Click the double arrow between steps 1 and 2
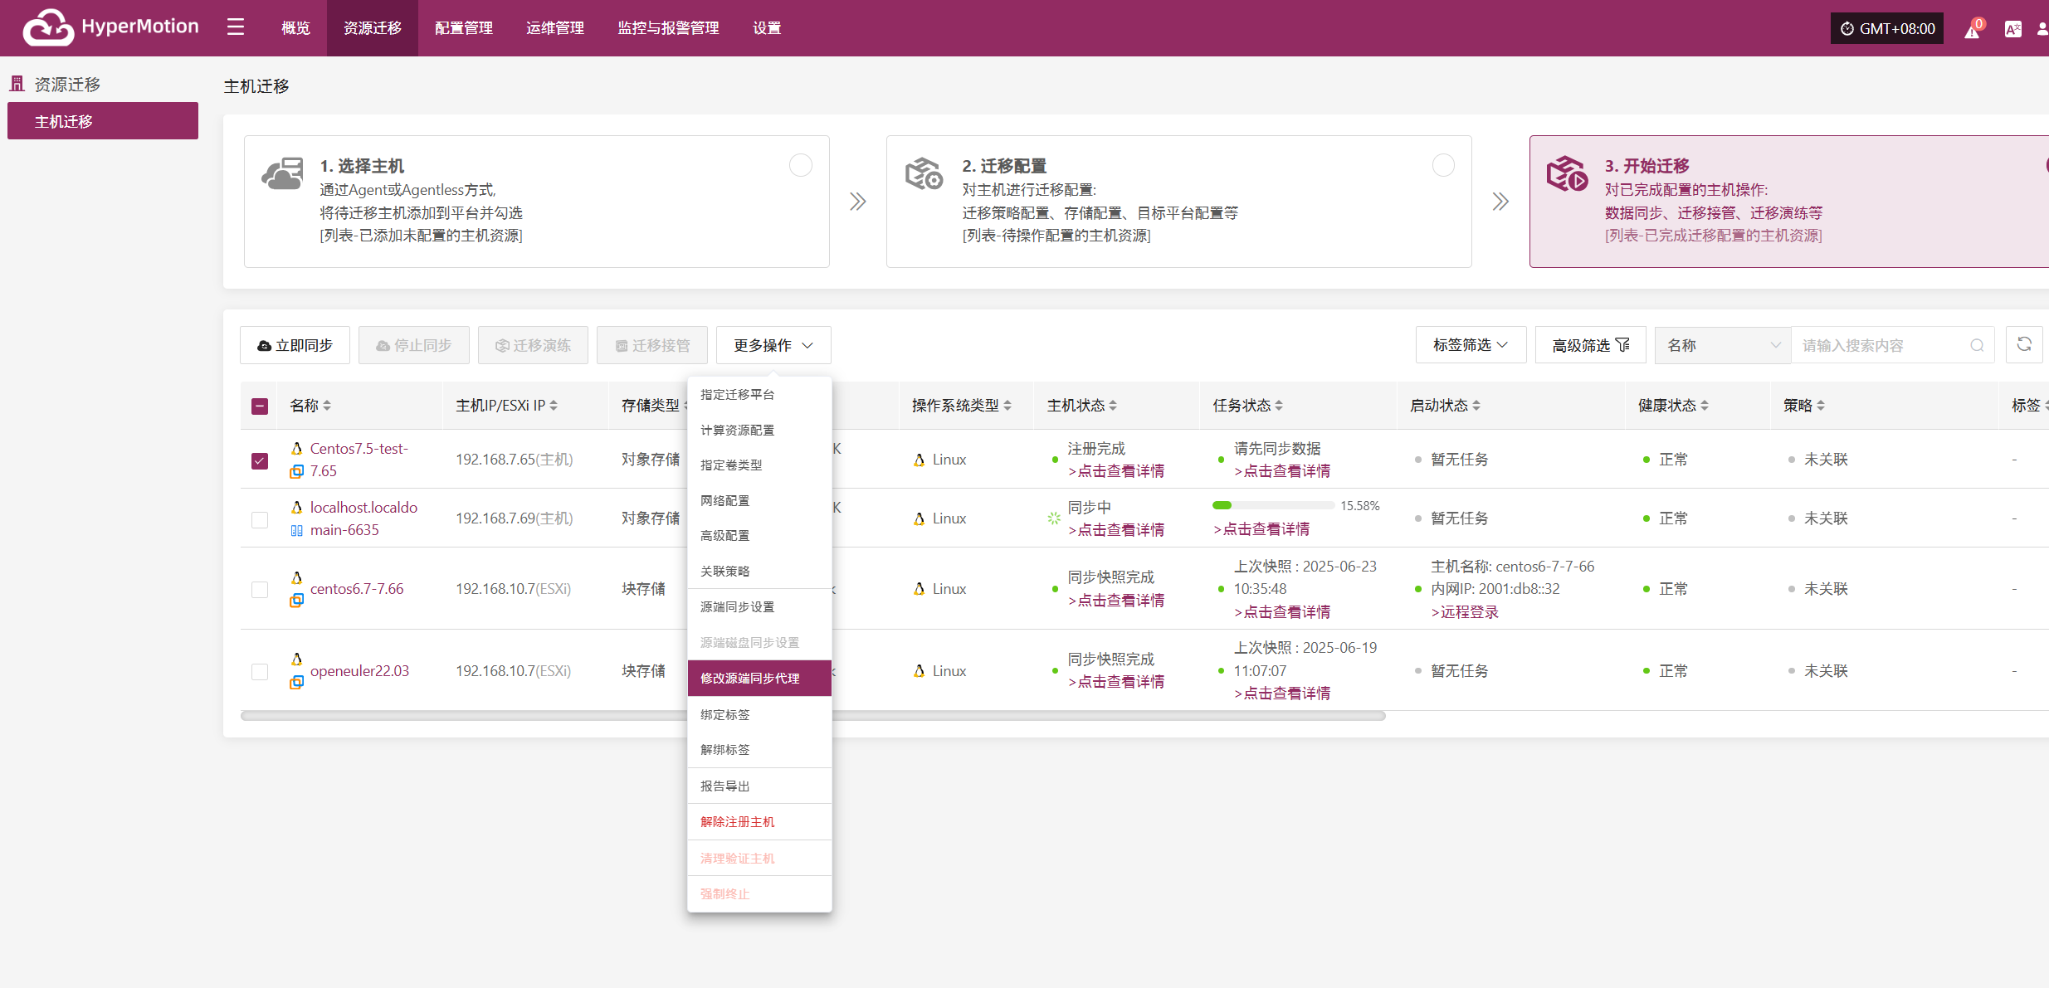The height and width of the screenshot is (988, 2049). click(x=858, y=202)
